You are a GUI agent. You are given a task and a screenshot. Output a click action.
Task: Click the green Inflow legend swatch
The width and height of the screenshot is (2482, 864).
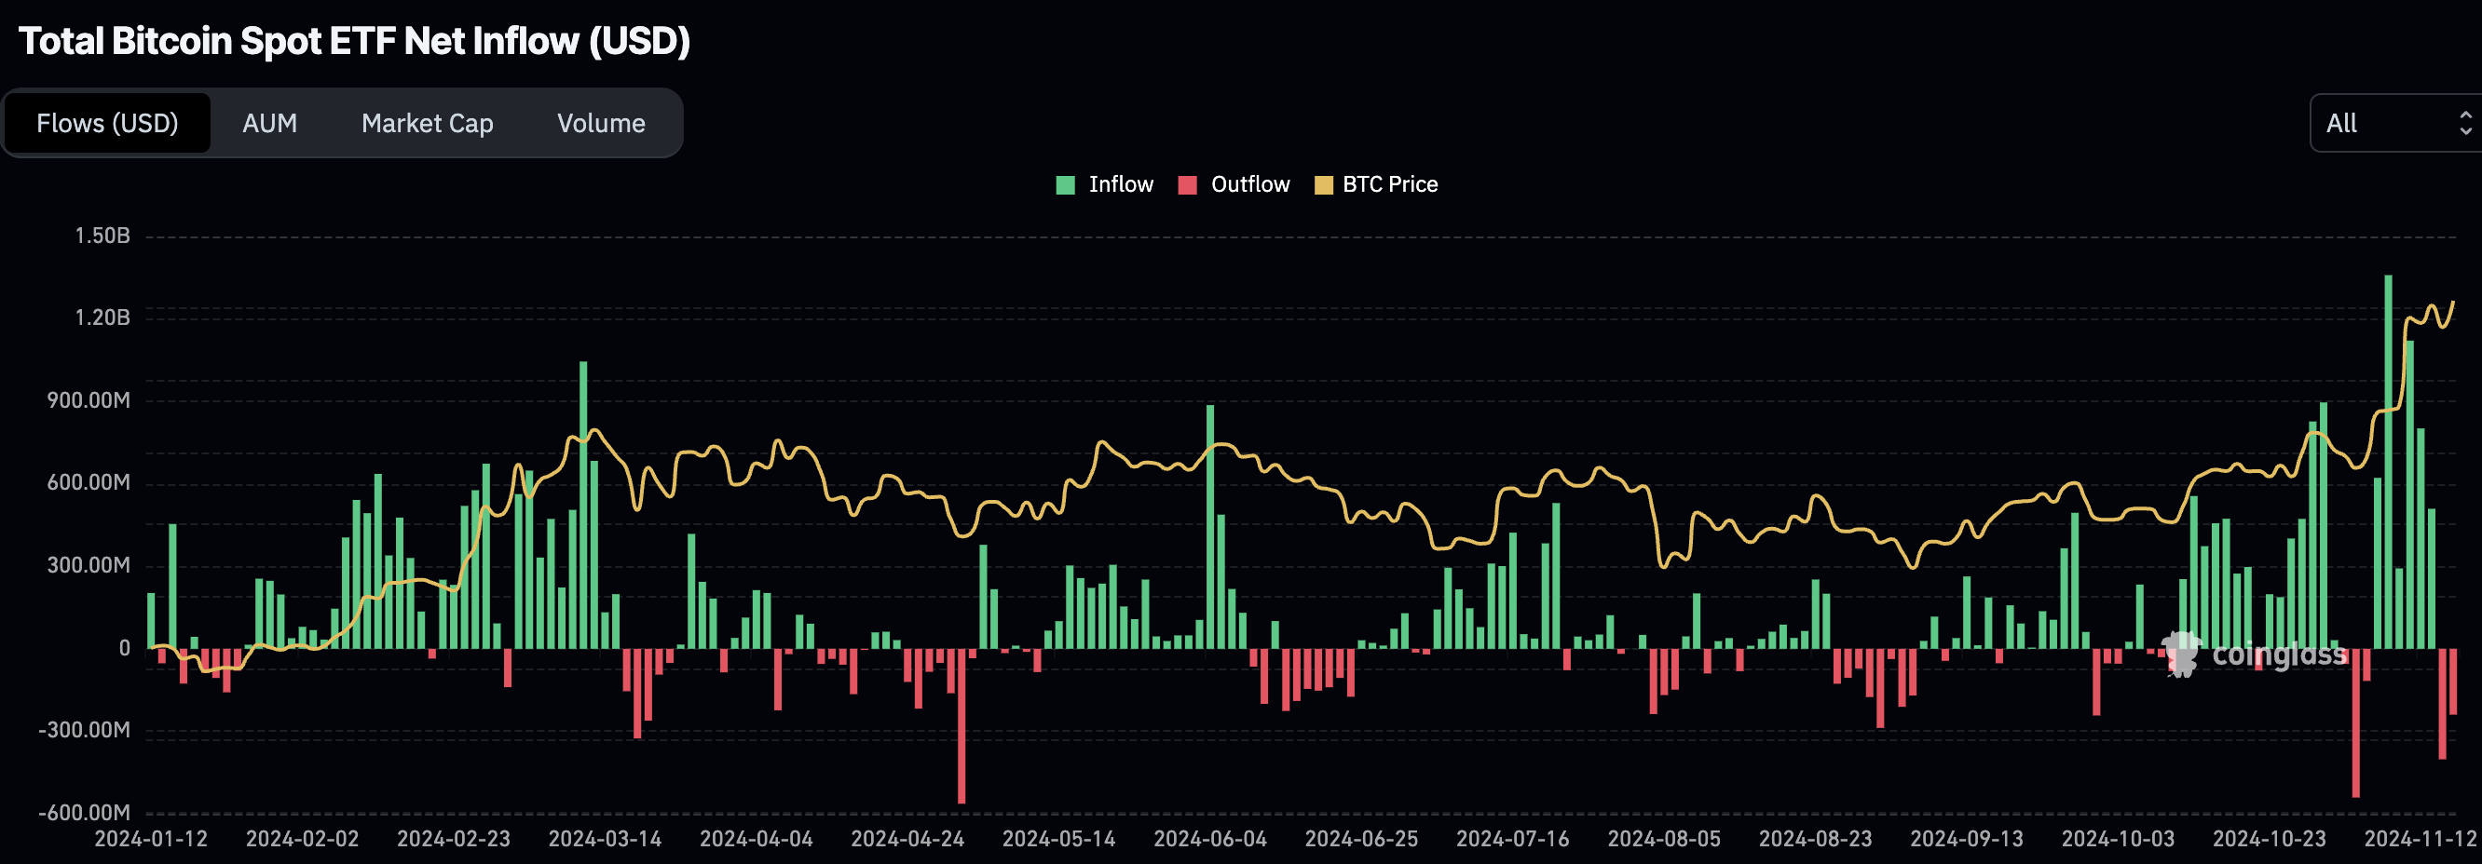1065,185
